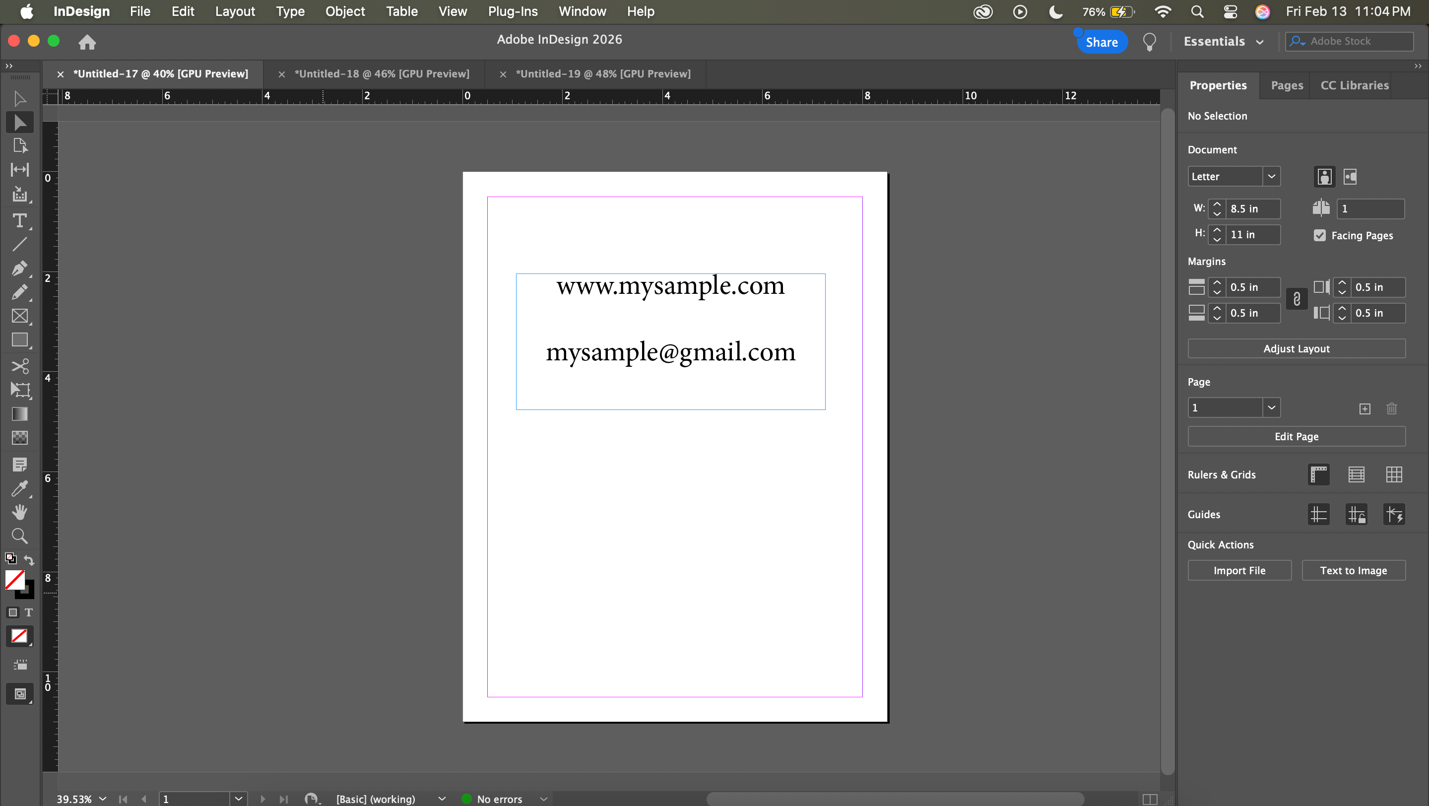Select the Type tool
1429x806 pixels.
pyautogui.click(x=19, y=221)
